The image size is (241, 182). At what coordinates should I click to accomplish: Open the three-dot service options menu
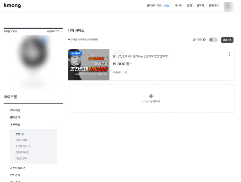(x=229, y=54)
